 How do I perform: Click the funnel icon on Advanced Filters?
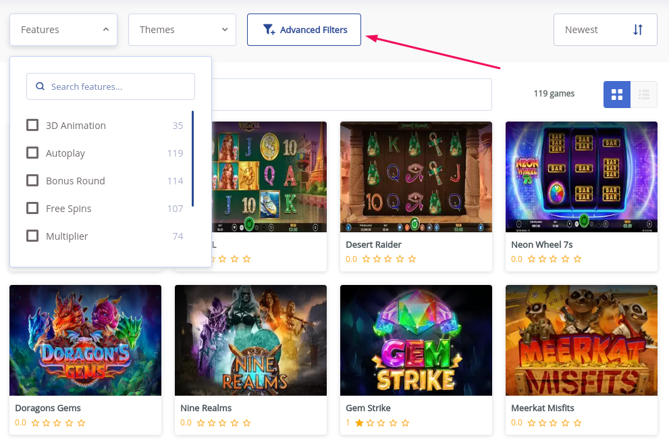[269, 30]
